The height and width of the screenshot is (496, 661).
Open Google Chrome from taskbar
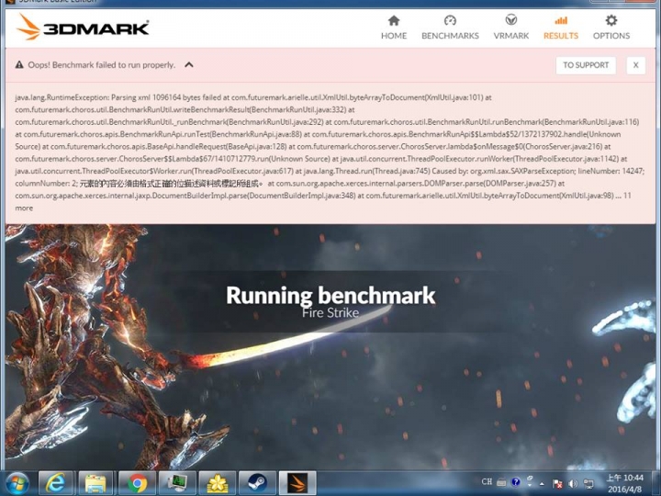point(137,483)
